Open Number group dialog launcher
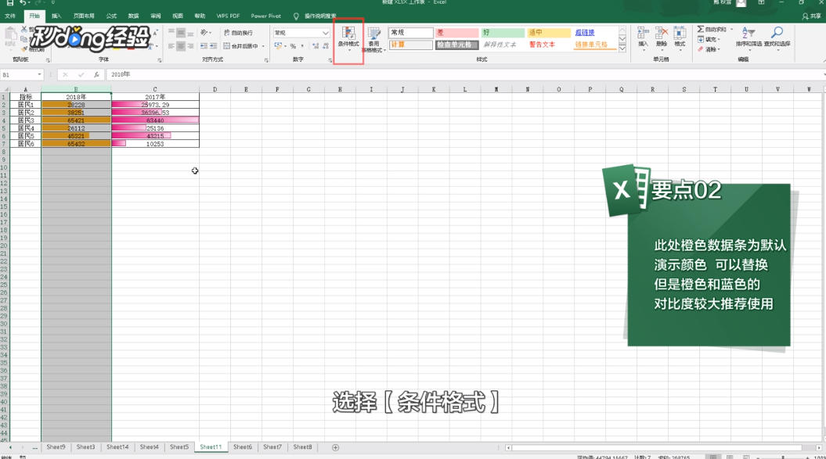This screenshot has height=459, width=826. coord(330,60)
